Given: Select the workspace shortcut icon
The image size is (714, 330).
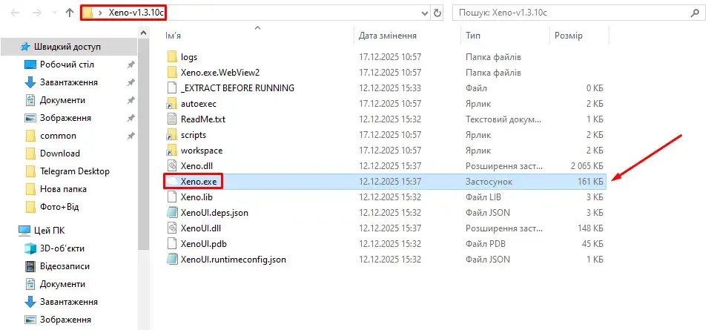Looking at the screenshot, I should (x=172, y=151).
